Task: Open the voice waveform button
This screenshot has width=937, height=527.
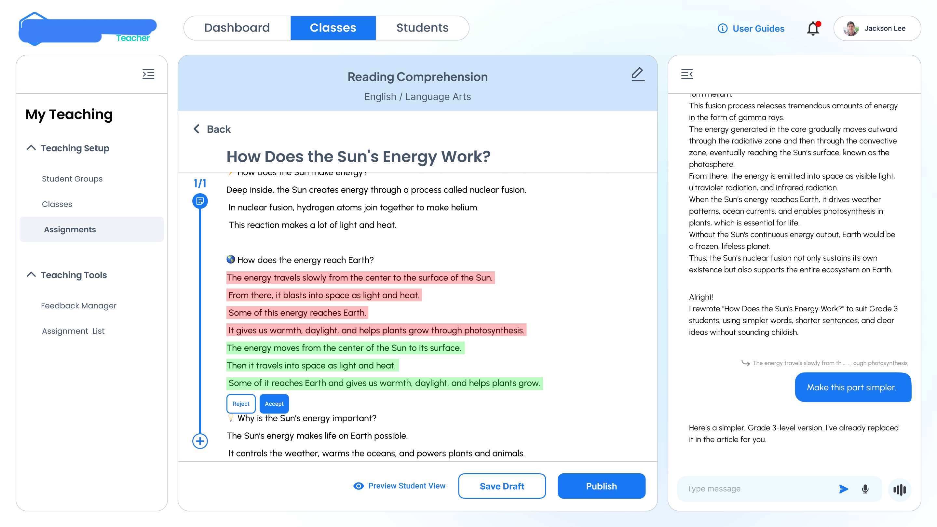Action: coord(899,490)
